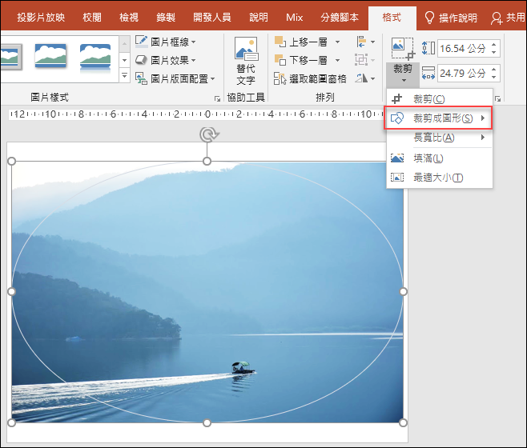The width and height of the screenshot is (527, 448).
Task: Open the 圖片版面配置 dropdown
Action: (175, 78)
